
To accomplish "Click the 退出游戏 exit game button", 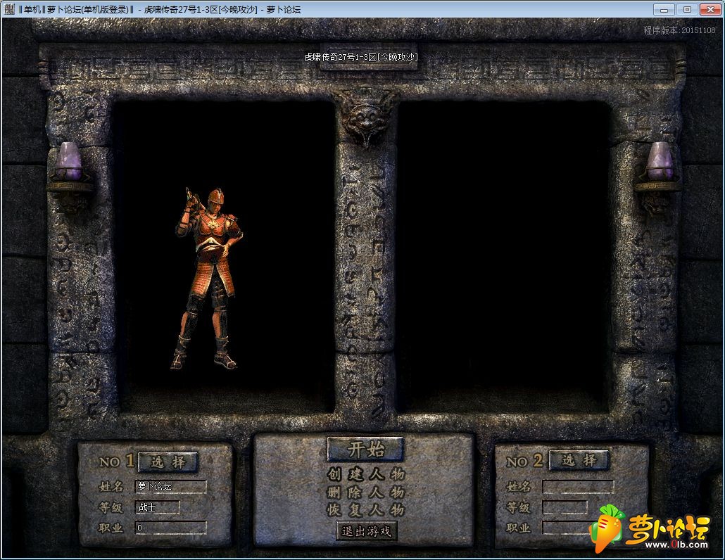I will 366,531.
